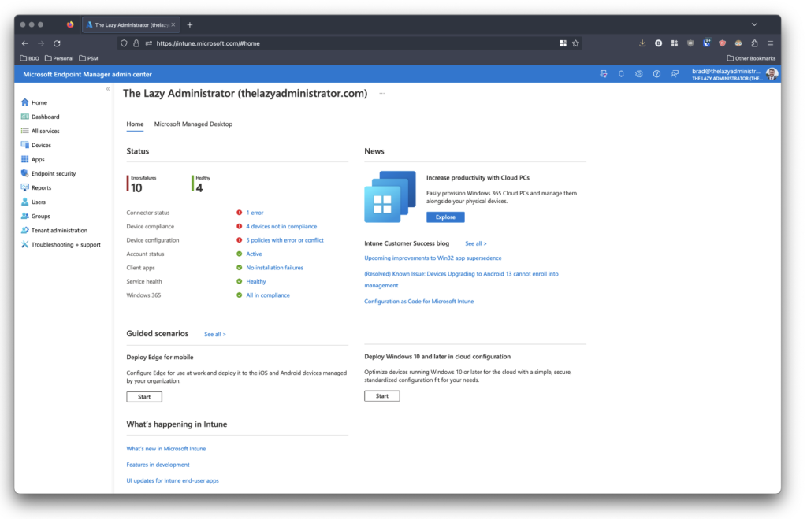This screenshot has height=519, width=807.
Task: Start Deploy Edge for mobile scenario
Action: (144, 397)
